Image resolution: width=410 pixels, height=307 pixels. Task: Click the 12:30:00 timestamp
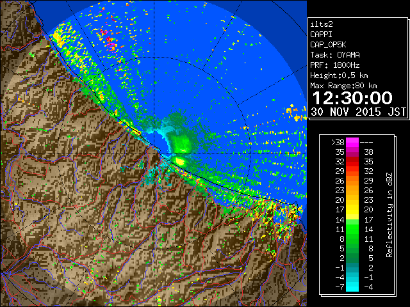[x=352, y=98]
